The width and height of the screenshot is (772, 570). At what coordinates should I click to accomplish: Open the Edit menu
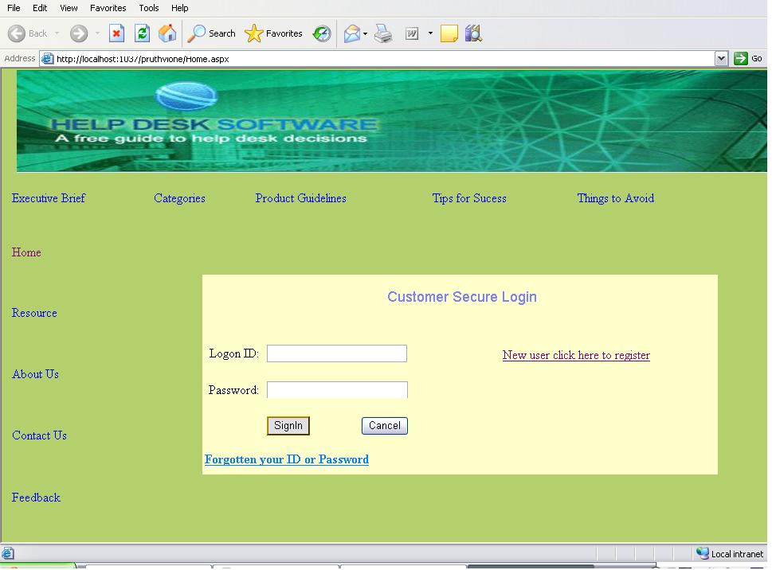(x=40, y=8)
